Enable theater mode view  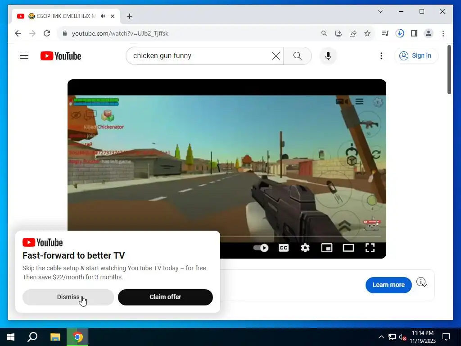(348, 248)
